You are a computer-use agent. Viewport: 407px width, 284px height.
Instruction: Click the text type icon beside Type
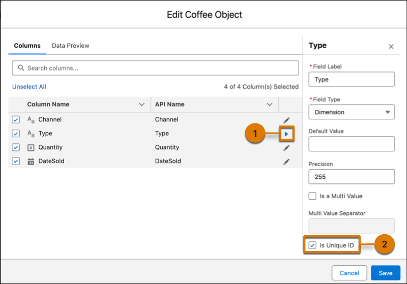[31, 134]
